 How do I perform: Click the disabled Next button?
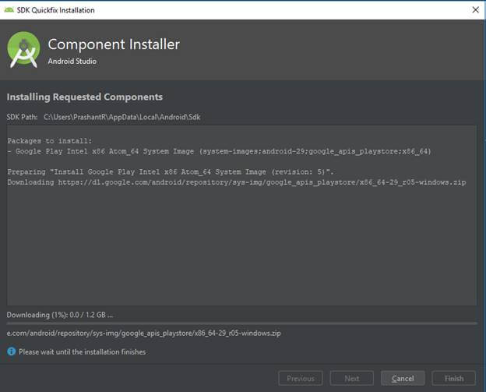click(x=352, y=378)
